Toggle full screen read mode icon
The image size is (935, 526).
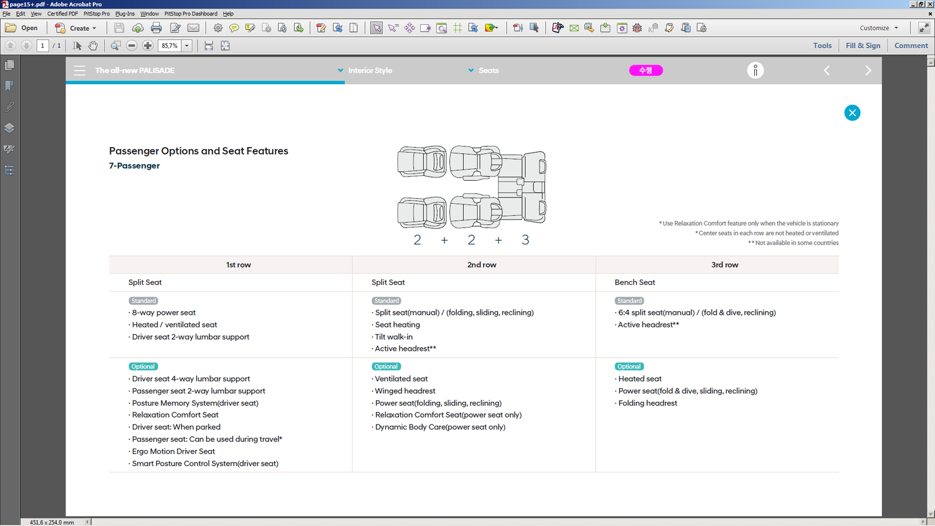(x=924, y=28)
